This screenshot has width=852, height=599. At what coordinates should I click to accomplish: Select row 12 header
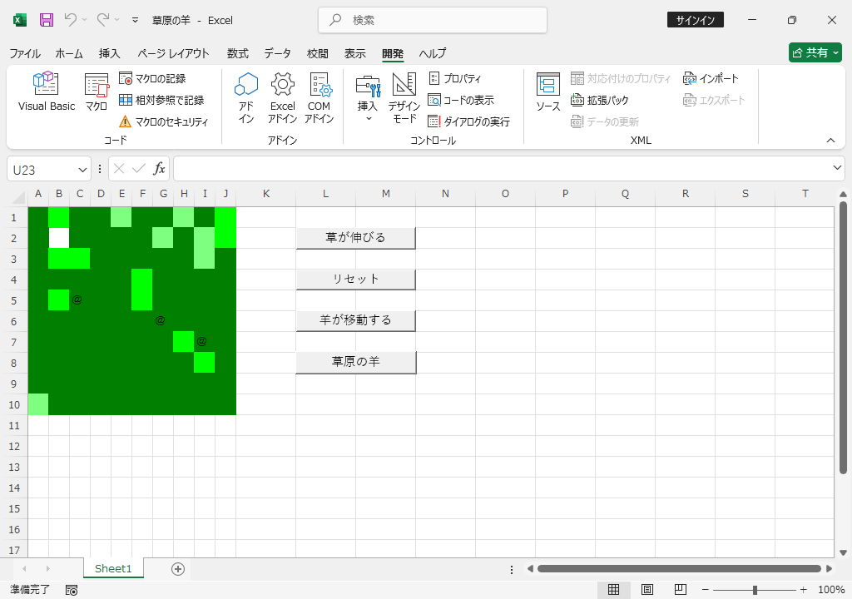14,446
